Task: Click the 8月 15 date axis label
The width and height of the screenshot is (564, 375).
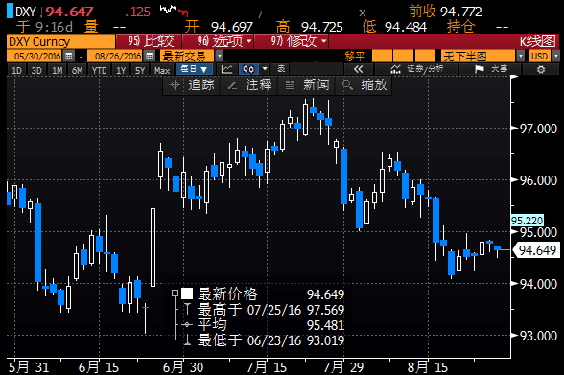Action: (428, 367)
